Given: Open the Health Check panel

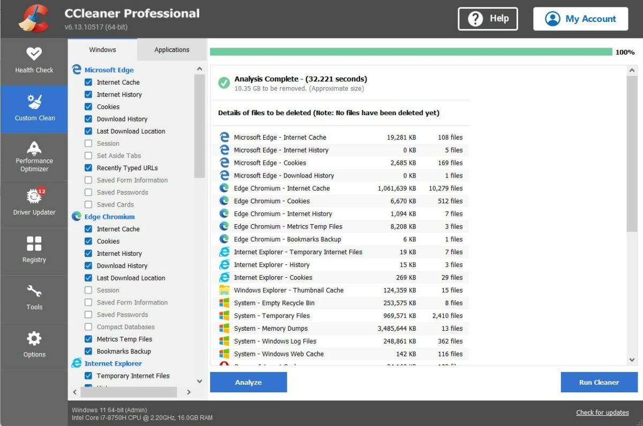Looking at the screenshot, I should point(34,60).
